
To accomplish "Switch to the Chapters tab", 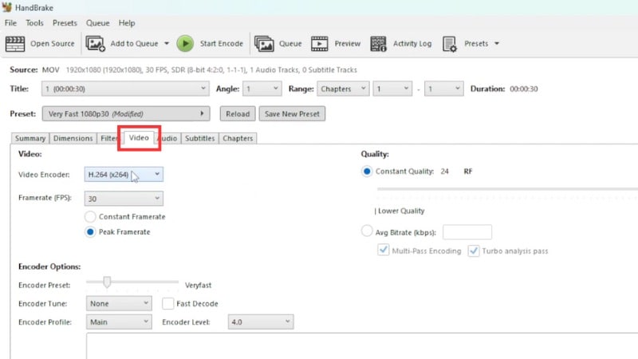I will pos(238,138).
